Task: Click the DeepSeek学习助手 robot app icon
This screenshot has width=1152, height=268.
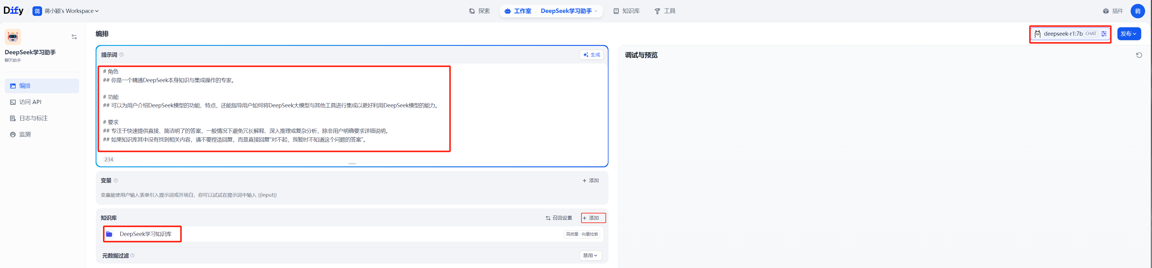Action: coord(13,37)
